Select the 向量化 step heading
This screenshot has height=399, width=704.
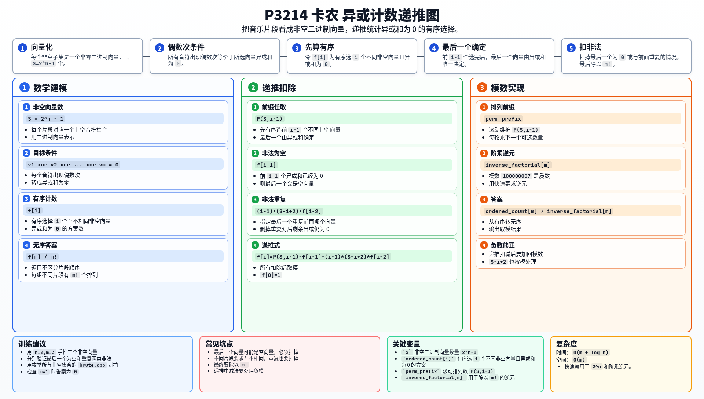click(42, 47)
